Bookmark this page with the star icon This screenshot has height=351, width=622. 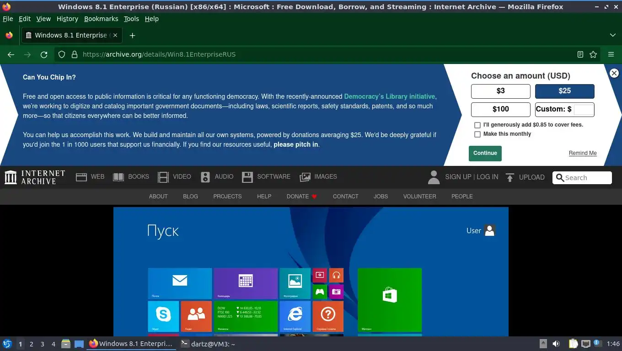click(593, 54)
